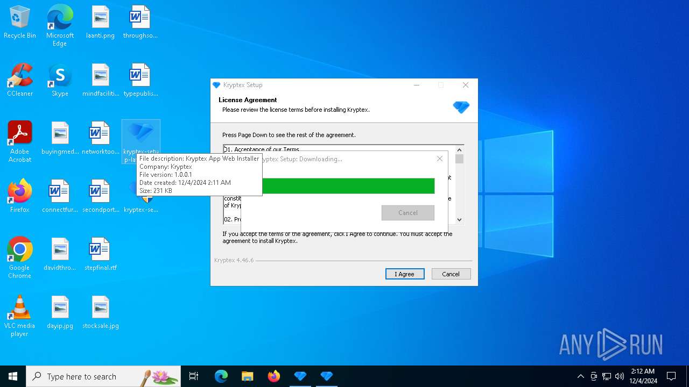Open the notification center icon

tap(671, 376)
